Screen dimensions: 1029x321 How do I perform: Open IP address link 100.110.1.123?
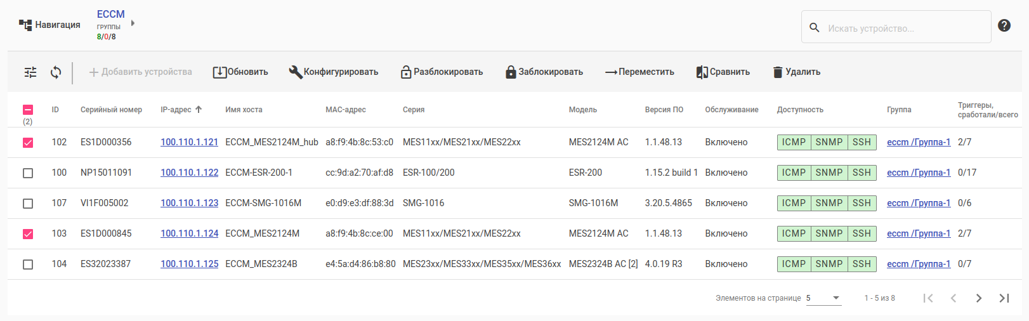click(x=189, y=203)
